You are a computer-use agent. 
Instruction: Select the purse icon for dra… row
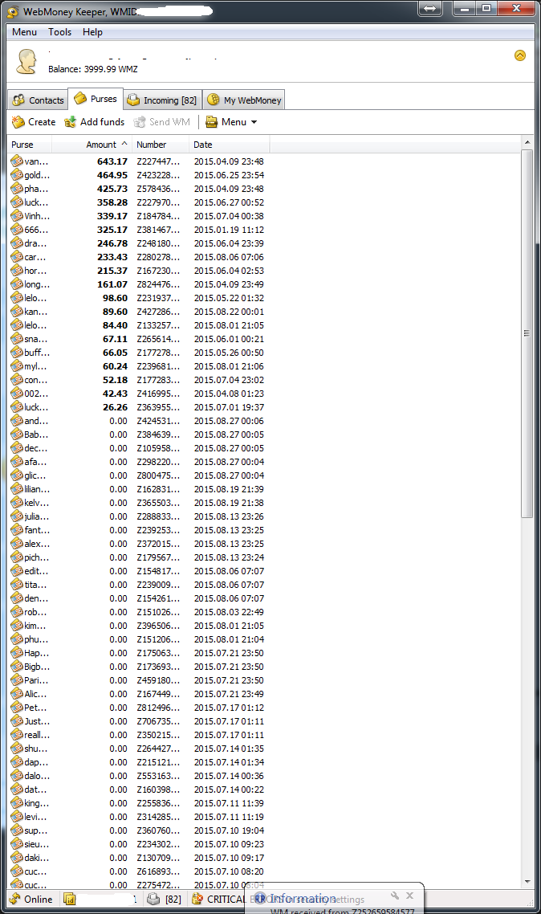tap(17, 243)
